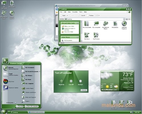Open My Pictures in Start menu
The height and width of the screenshot is (114, 142).
pos(27,76)
